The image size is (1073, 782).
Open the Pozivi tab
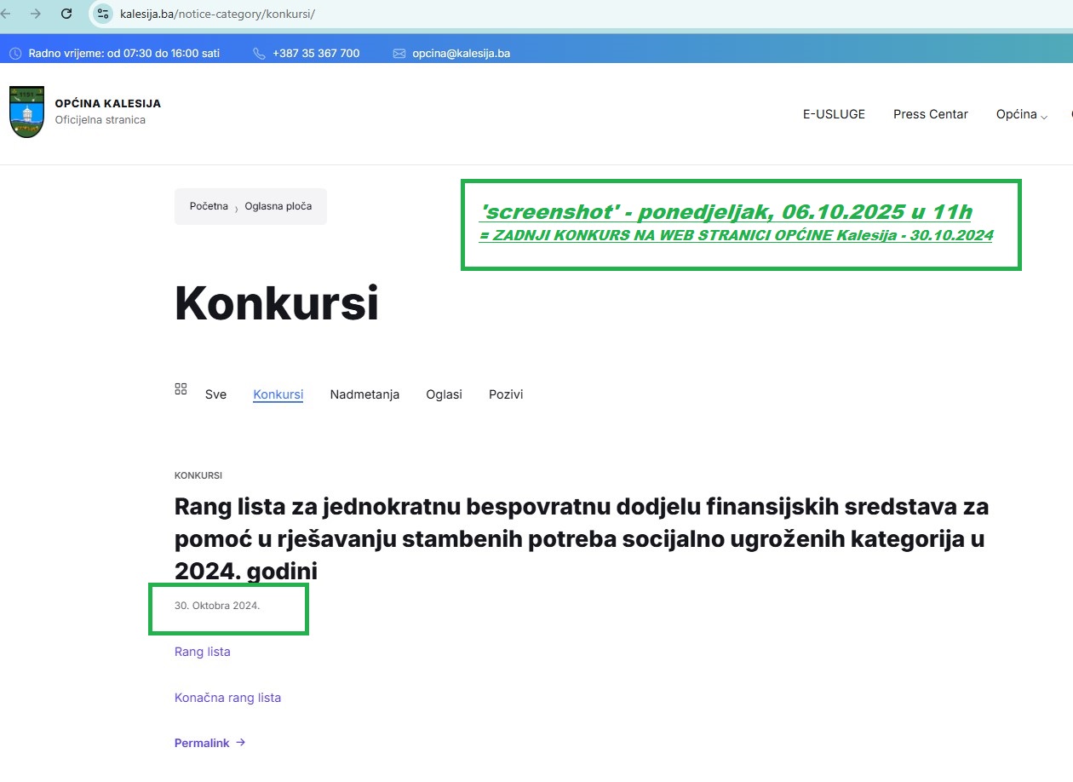point(506,394)
